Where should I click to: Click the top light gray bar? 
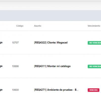coord(50,5)
